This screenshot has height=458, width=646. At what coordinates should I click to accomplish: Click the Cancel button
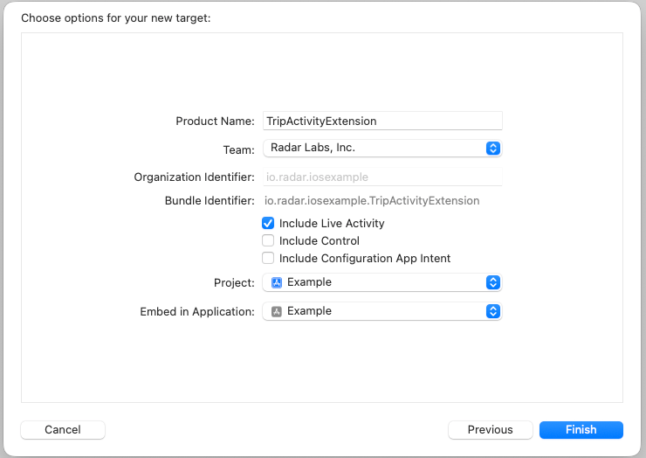63,430
